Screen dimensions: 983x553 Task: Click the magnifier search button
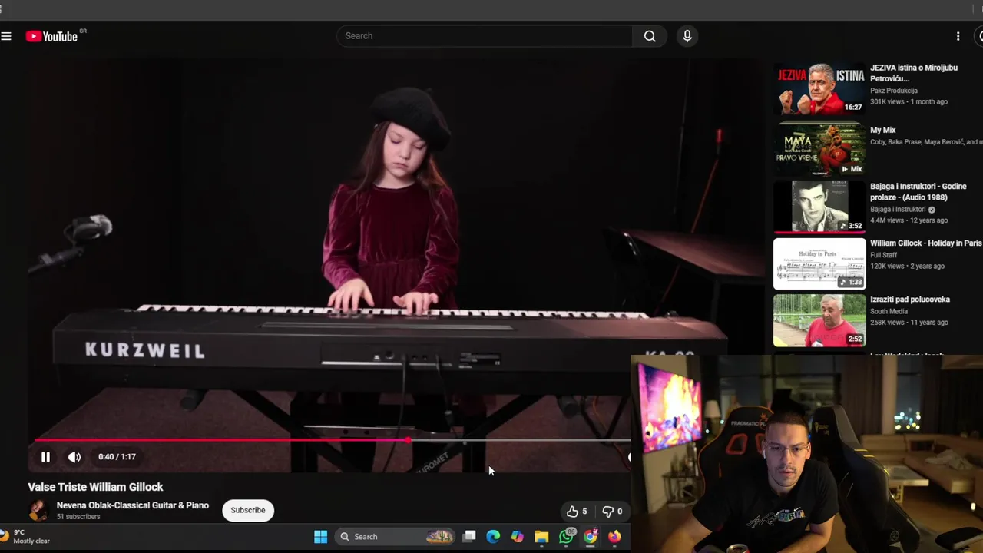pyautogui.click(x=650, y=36)
